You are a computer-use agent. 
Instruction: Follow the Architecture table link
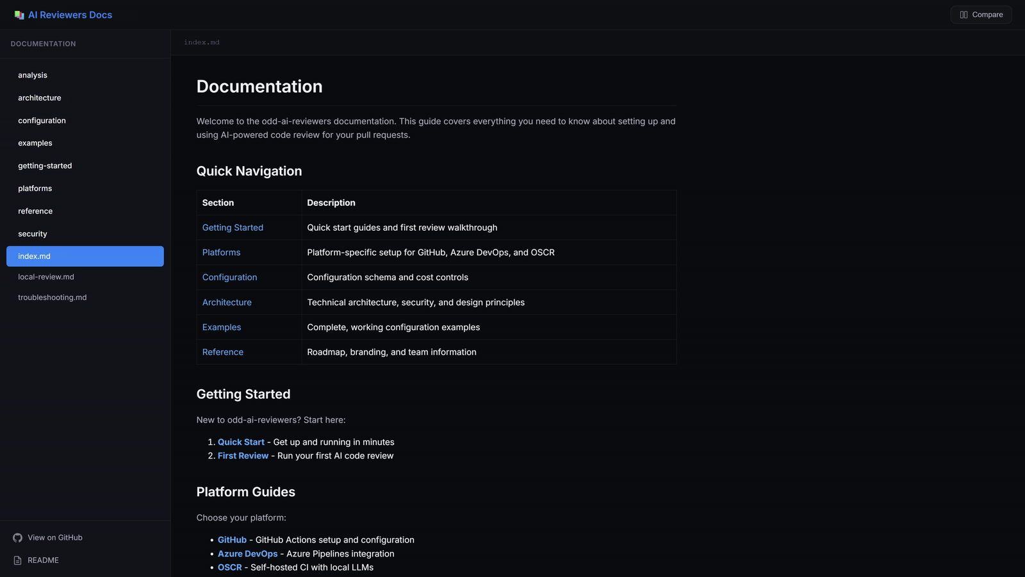point(227,303)
